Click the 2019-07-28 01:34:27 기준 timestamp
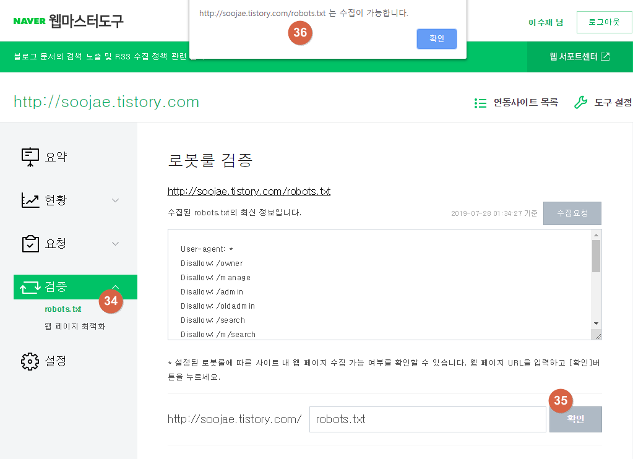633x459 pixels. pos(494,213)
